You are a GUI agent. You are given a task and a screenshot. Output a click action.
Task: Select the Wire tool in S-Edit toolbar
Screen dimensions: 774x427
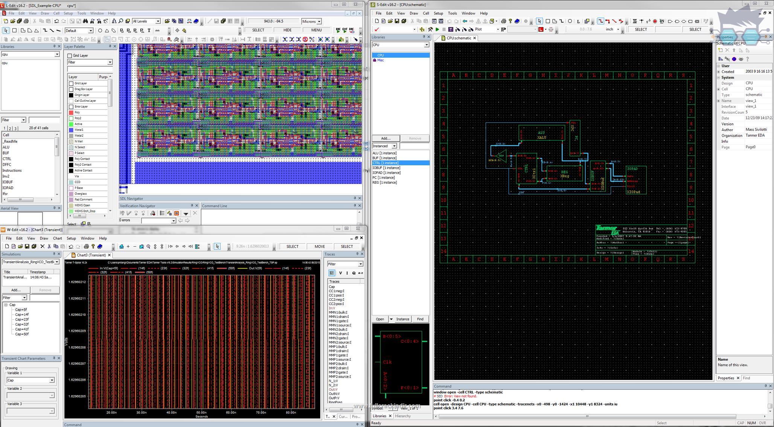[600, 21]
